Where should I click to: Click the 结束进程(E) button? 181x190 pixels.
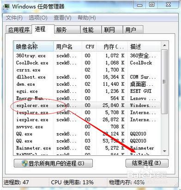coord(147,163)
